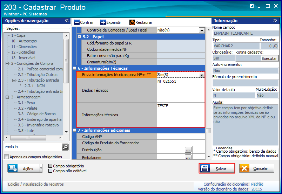
Task: Select tree item 12 - Licitações
Action: pyautogui.click(x=23, y=52)
